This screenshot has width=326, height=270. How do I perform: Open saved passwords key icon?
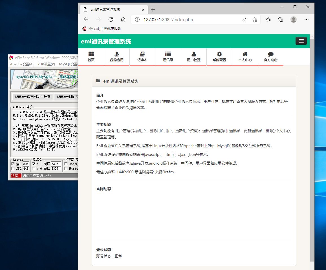[244, 19]
